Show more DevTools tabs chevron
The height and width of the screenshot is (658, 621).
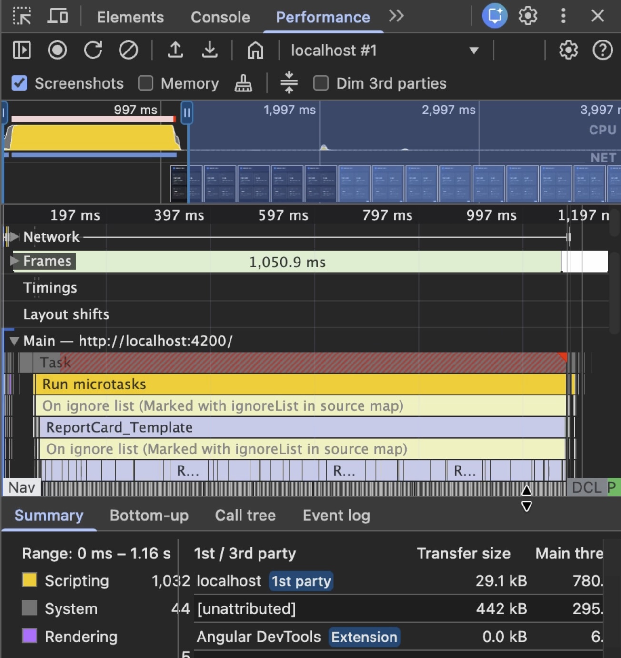click(396, 16)
